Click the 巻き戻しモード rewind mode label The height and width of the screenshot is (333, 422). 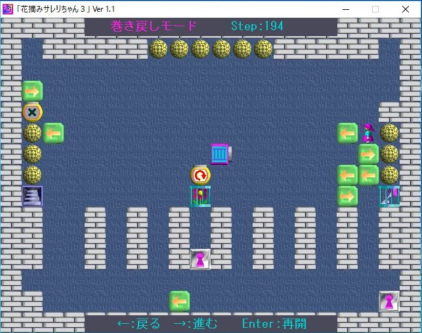point(154,26)
